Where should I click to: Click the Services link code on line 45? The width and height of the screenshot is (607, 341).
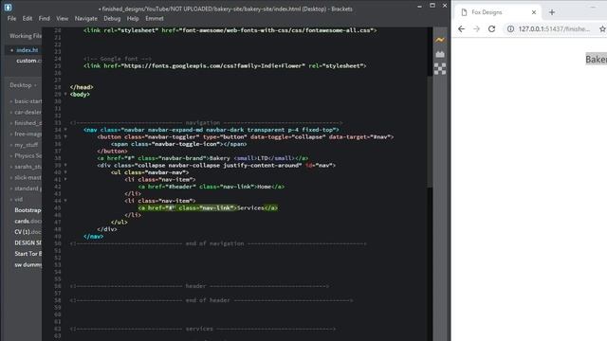pos(208,208)
